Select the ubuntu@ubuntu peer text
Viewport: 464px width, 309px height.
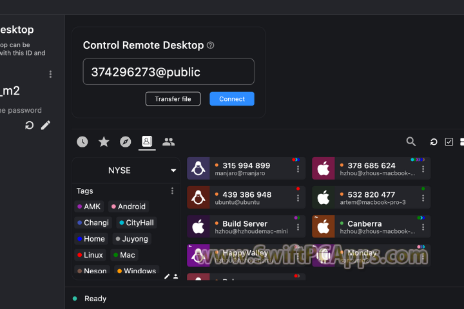[x=237, y=202]
